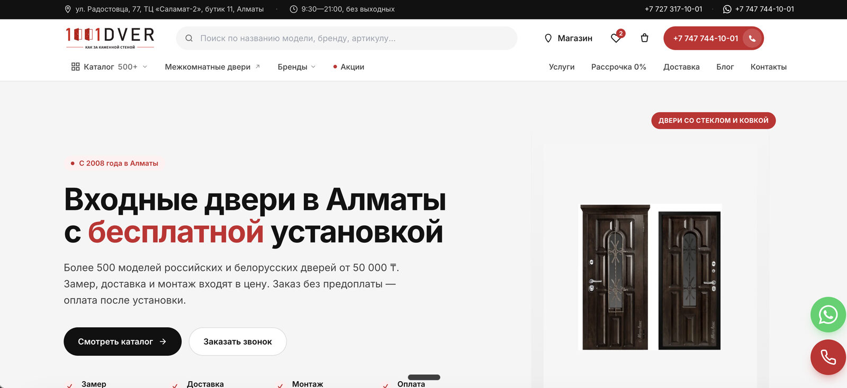
Task: Open the Контакты page
Action: point(769,67)
